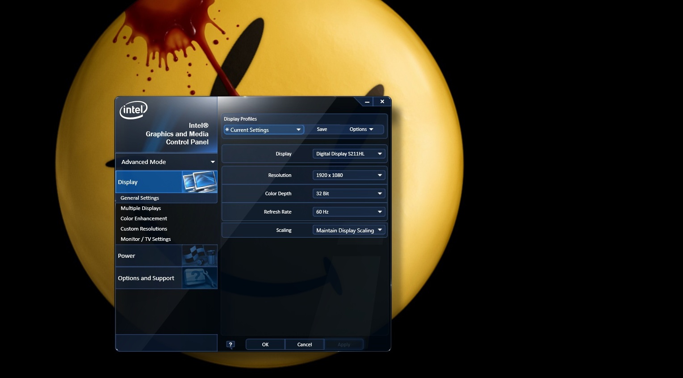
Task: Open Custom Resolutions settings
Action: pos(144,229)
